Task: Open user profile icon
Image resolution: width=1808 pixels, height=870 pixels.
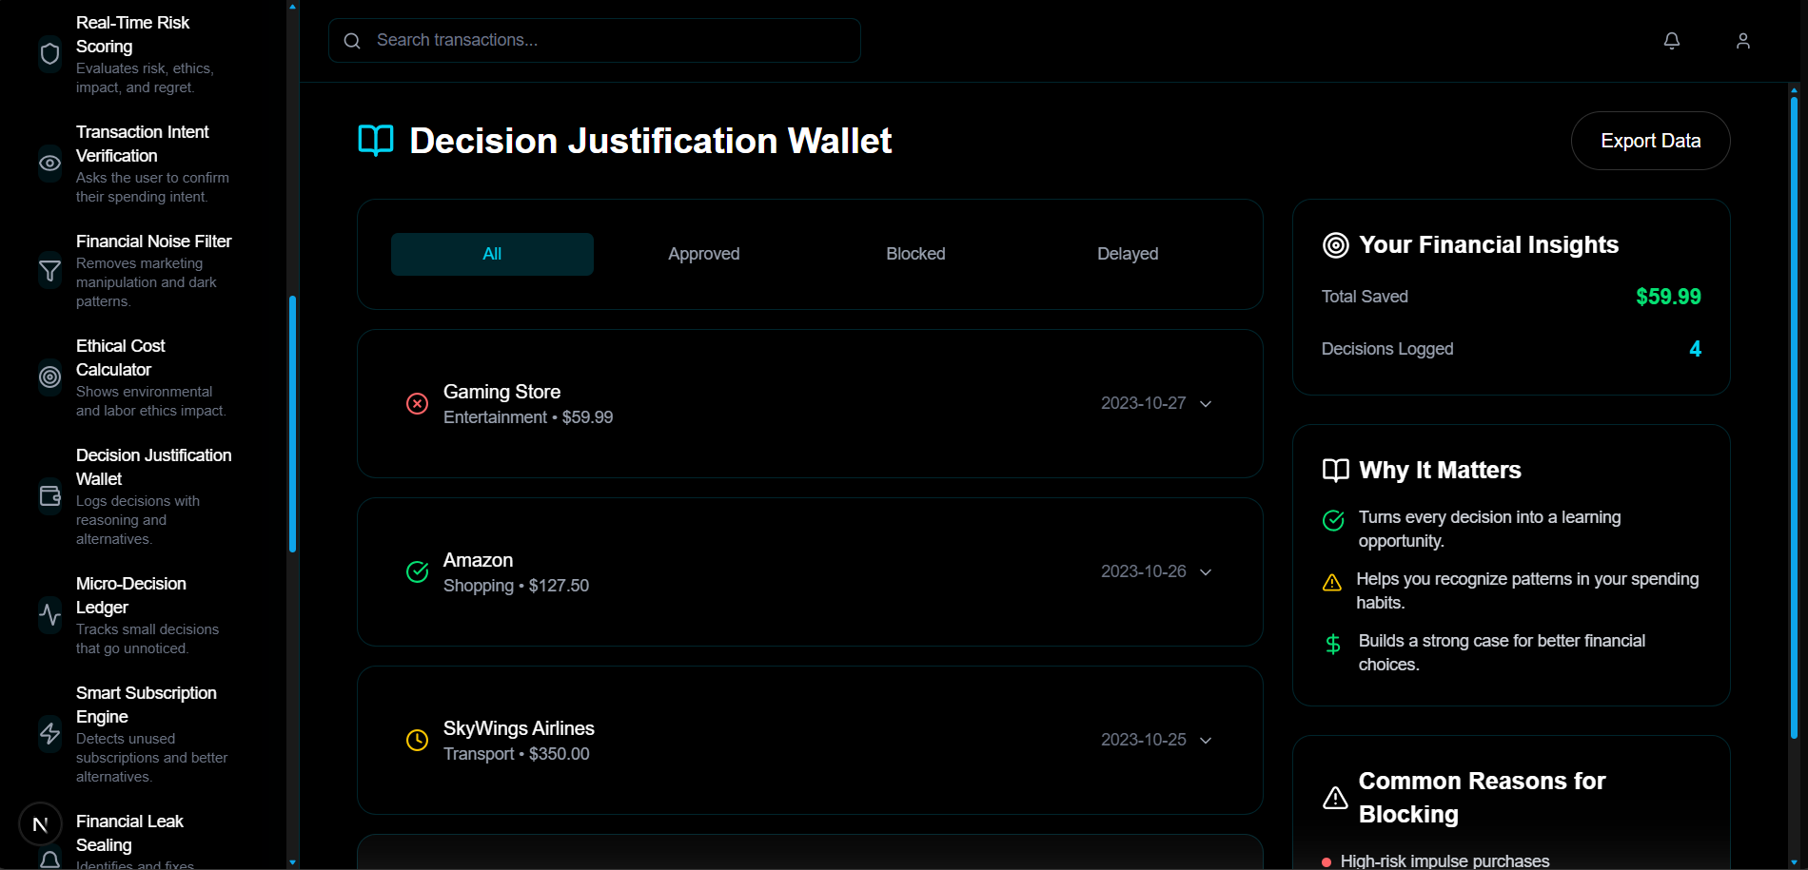Action: (x=1743, y=41)
